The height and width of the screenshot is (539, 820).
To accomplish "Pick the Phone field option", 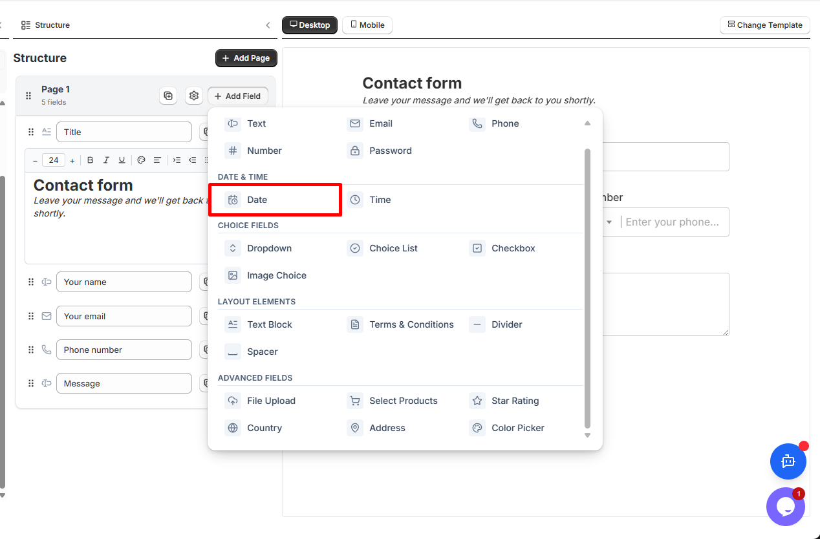I will point(495,123).
